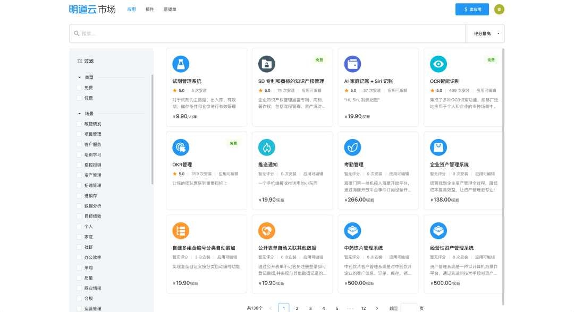This screenshot has width=574, height=312.
Task: Check the 费控报销 filter
Action: click(x=79, y=165)
